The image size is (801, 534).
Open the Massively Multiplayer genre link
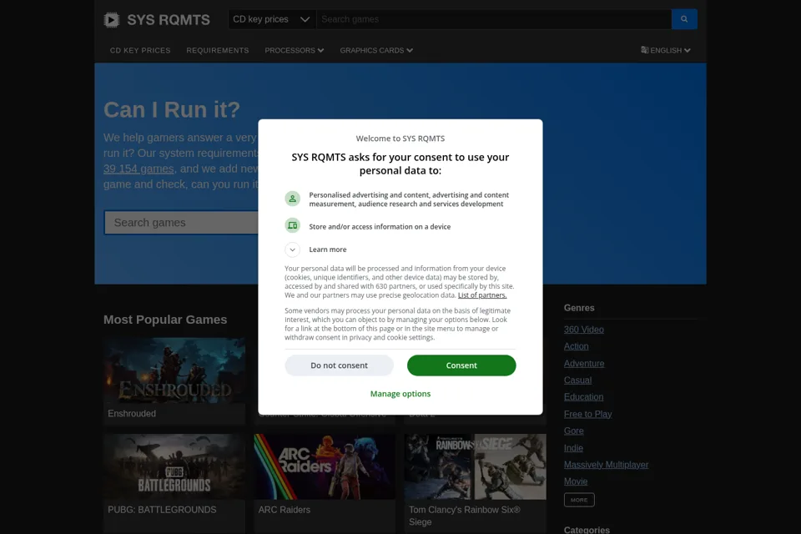coord(606,465)
